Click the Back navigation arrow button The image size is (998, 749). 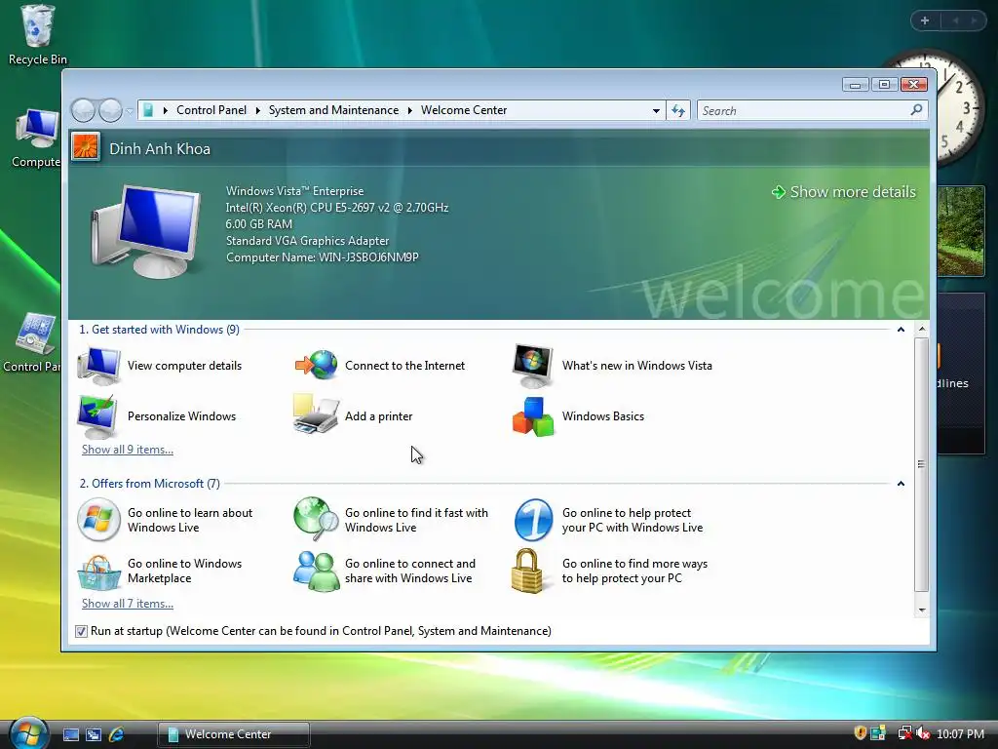point(83,111)
